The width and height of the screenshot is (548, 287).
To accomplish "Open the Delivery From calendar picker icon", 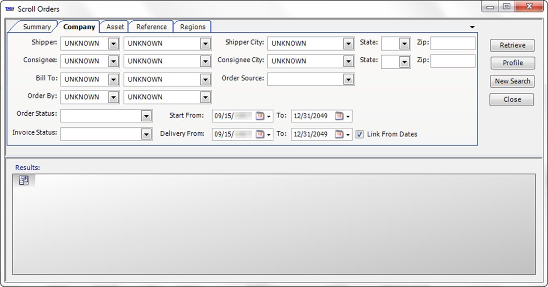I will [x=260, y=134].
